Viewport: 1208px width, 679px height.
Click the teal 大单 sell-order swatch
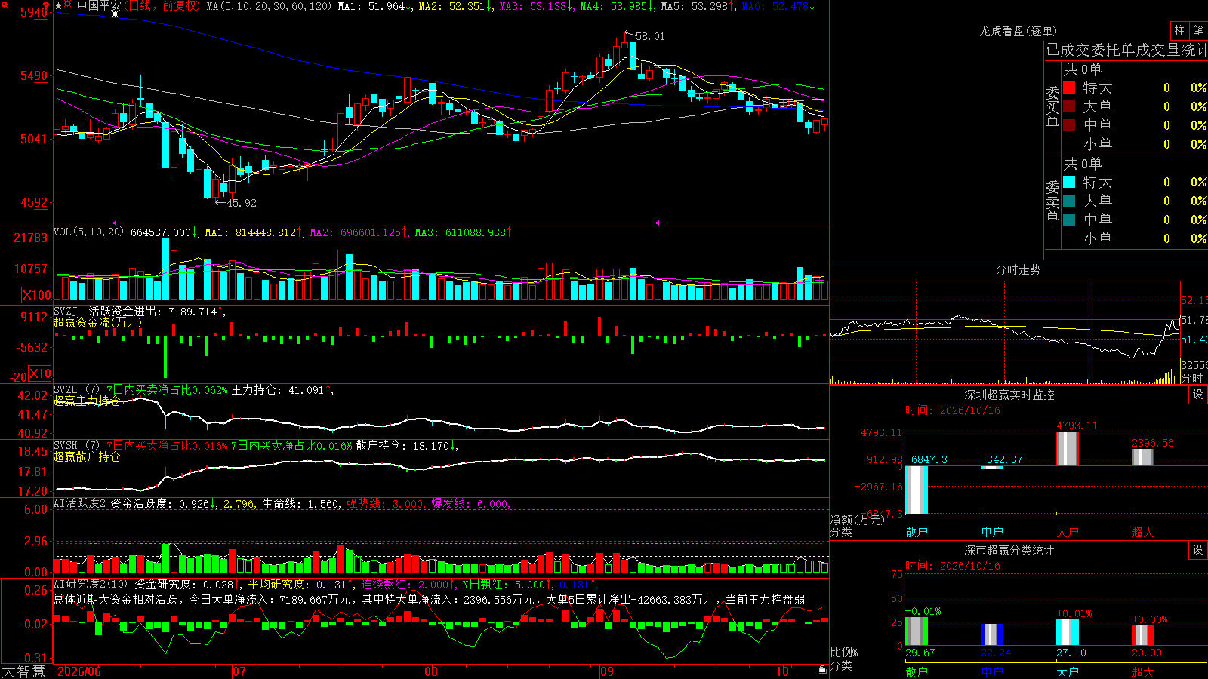pos(1069,201)
